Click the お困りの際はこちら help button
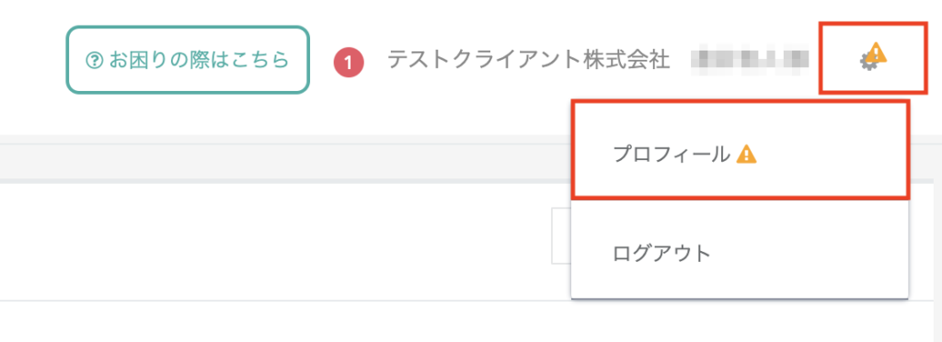 click(188, 60)
